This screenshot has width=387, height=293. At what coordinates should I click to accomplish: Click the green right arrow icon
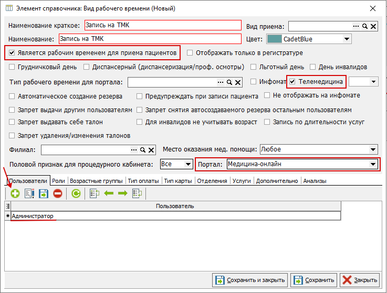pos(122,193)
